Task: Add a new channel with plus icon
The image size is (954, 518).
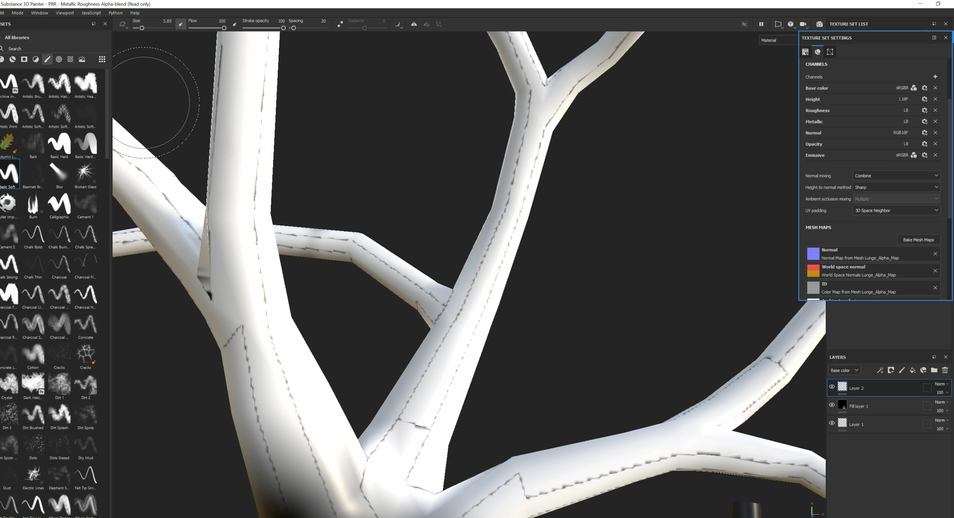Action: pyautogui.click(x=935, y=77)
